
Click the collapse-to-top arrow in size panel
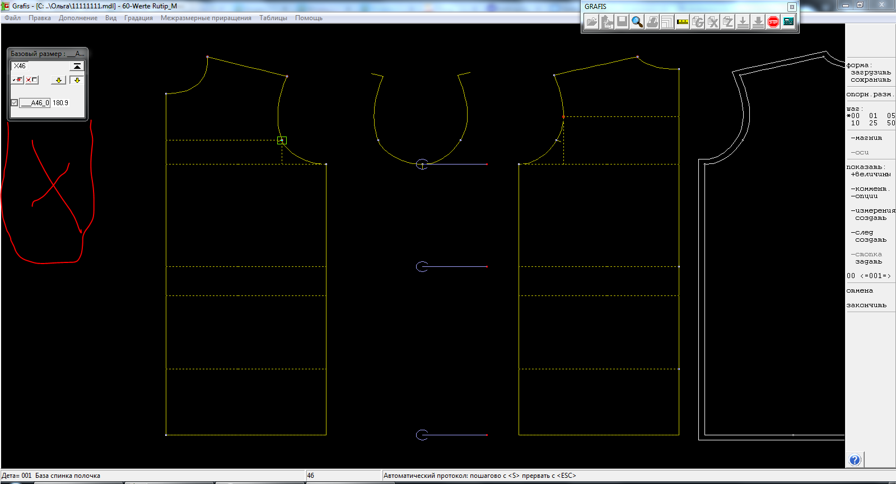click(77, 66)
